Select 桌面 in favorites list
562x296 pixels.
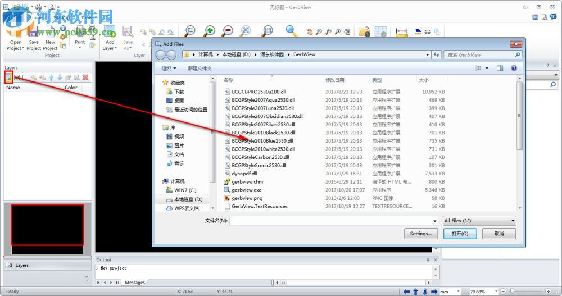point(179,101)
